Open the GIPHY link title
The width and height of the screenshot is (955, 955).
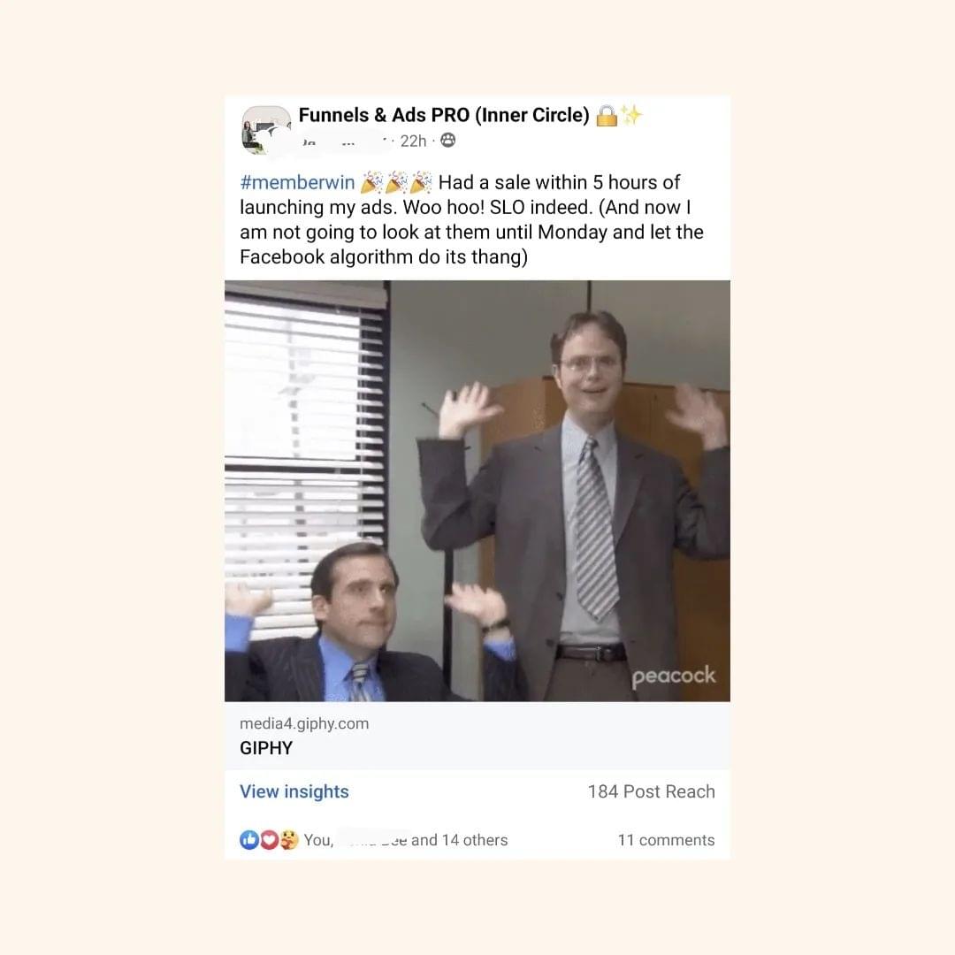266,748
